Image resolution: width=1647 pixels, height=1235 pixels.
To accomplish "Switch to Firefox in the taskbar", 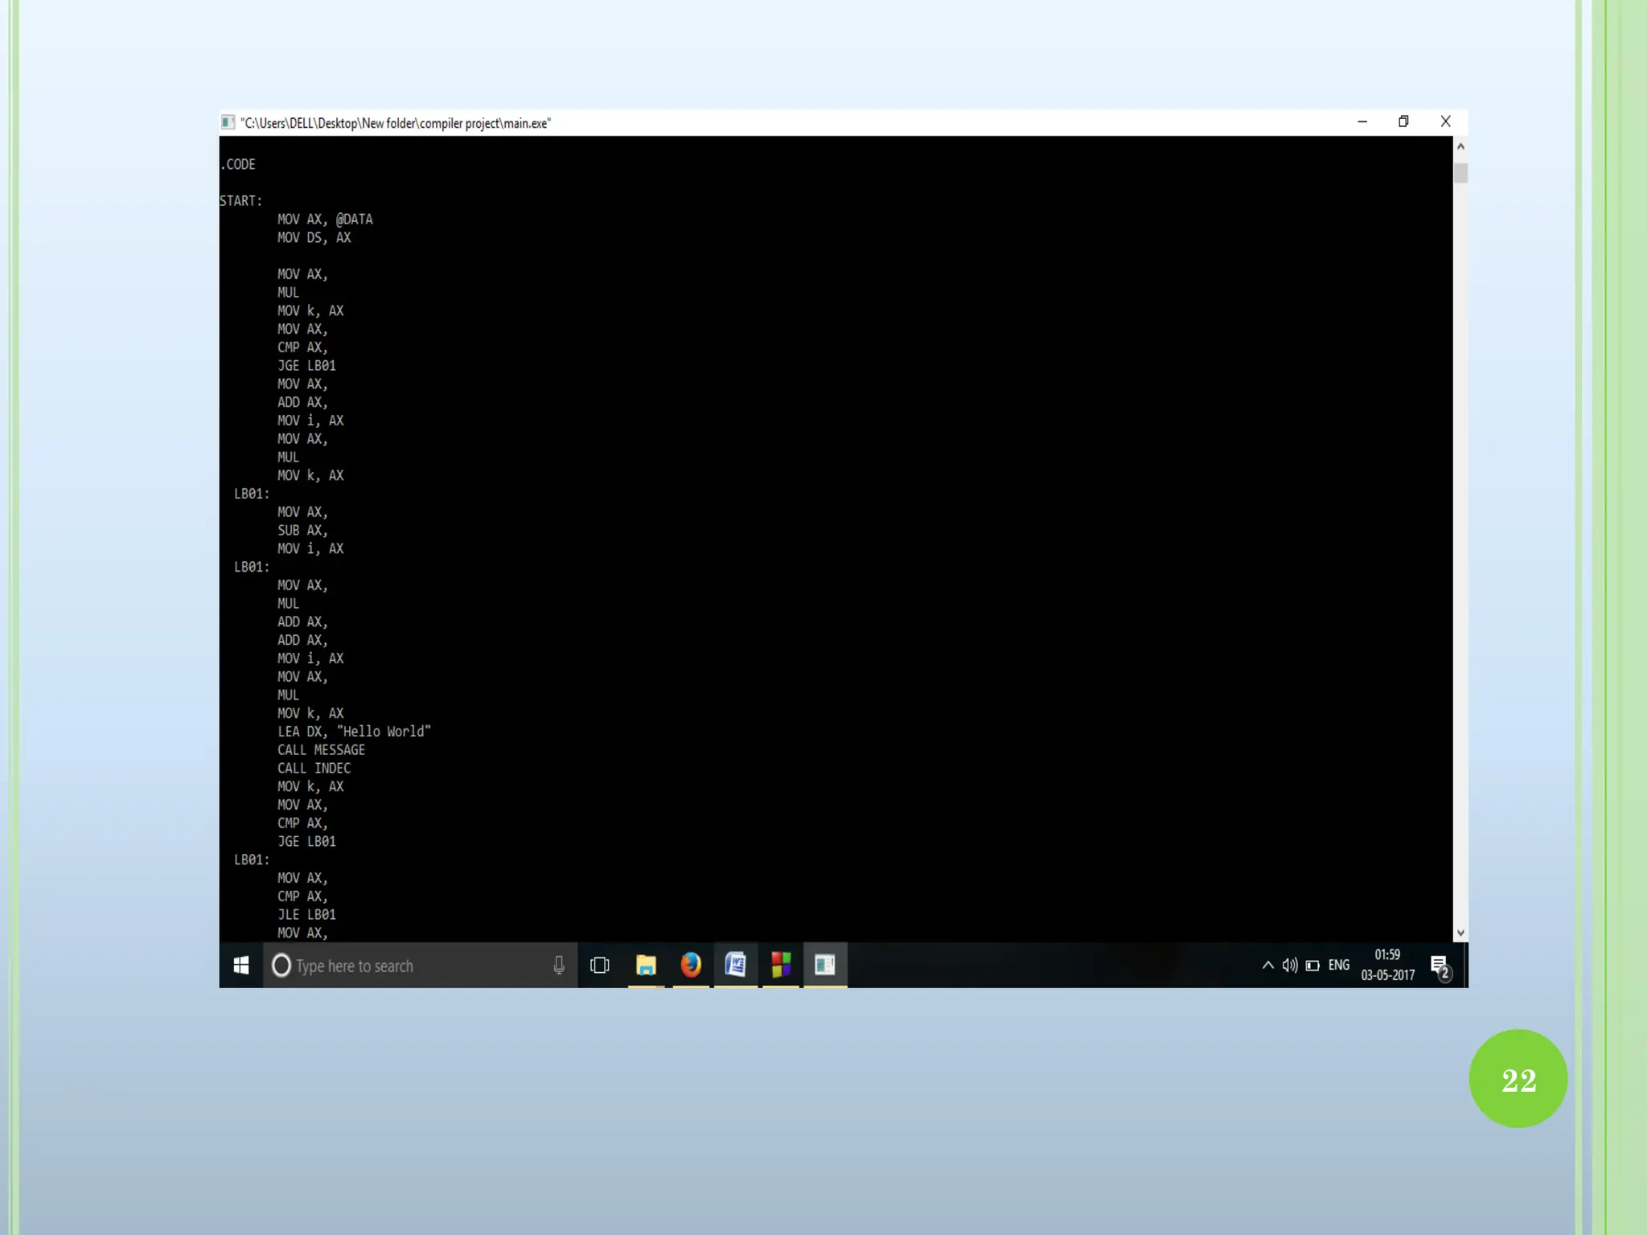I will point(691,965).
